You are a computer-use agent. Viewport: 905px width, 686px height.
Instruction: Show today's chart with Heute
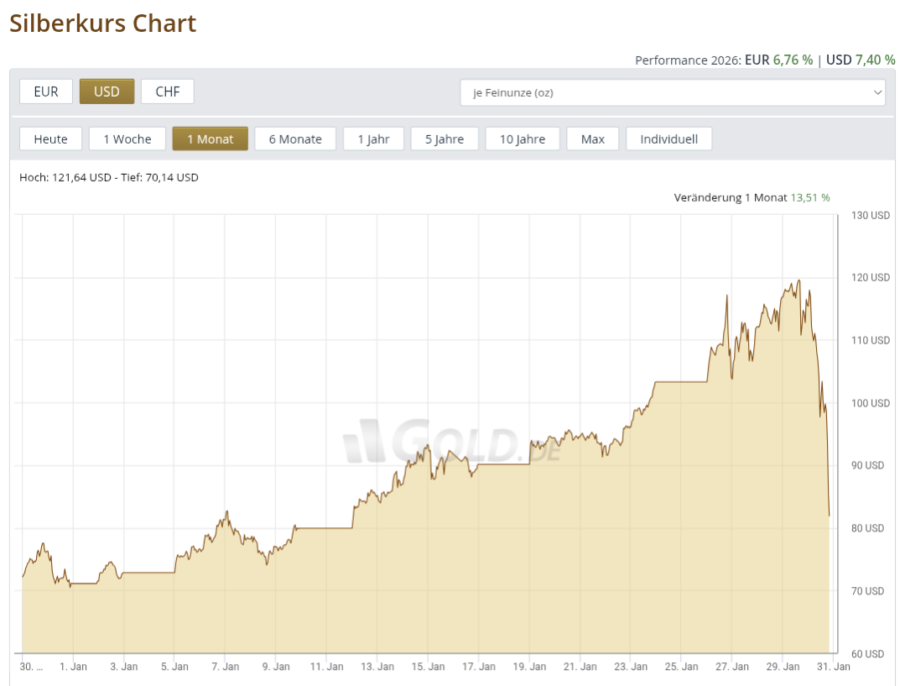50,139
